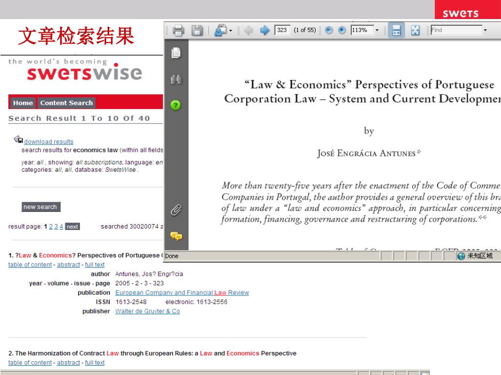The image size is (501, 375).
Task: Go to next page with blue right arrow
Action: tap(265, 30)
